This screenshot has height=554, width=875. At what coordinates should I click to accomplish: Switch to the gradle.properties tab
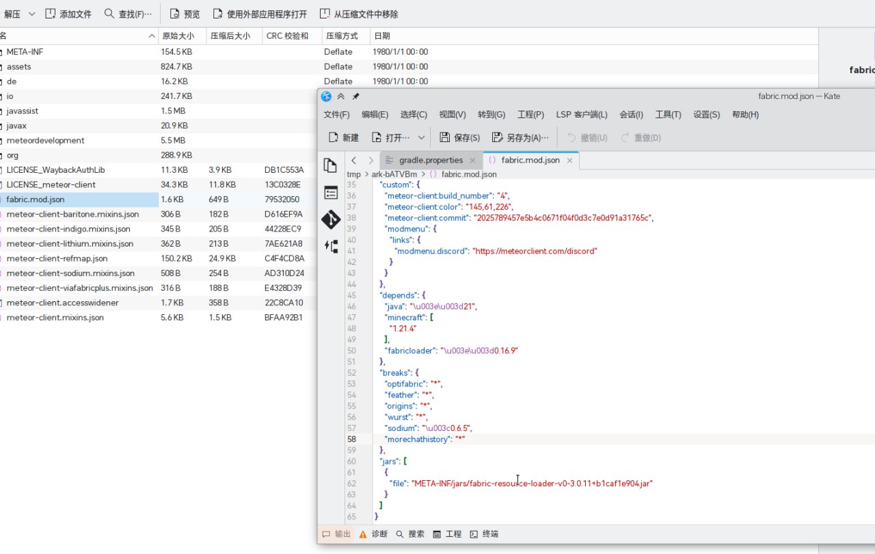pos(431,160)
